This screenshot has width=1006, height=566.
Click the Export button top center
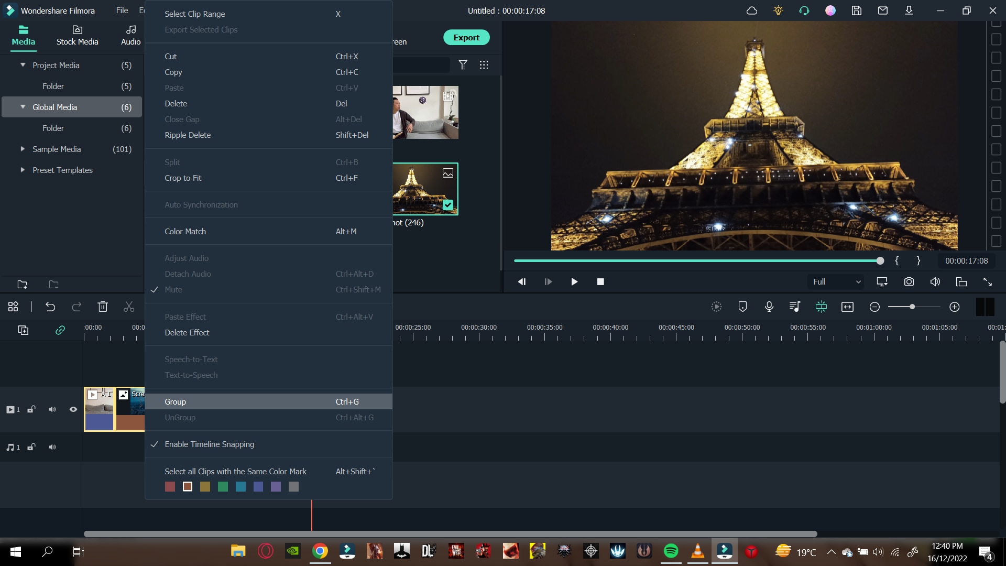(x=467, y=37)
